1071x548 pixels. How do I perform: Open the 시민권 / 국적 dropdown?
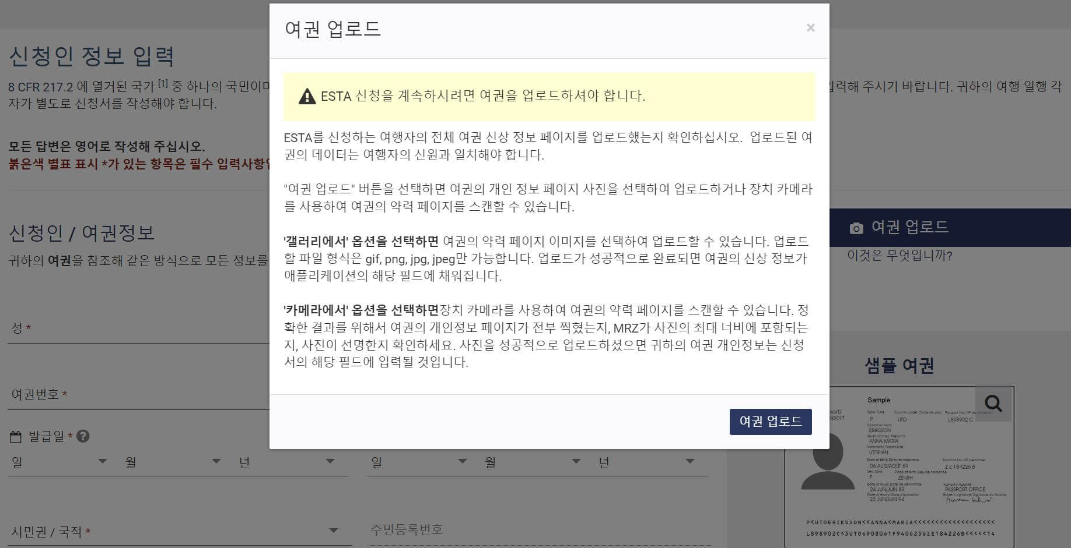pyautogui.click(x=175, y=530)
